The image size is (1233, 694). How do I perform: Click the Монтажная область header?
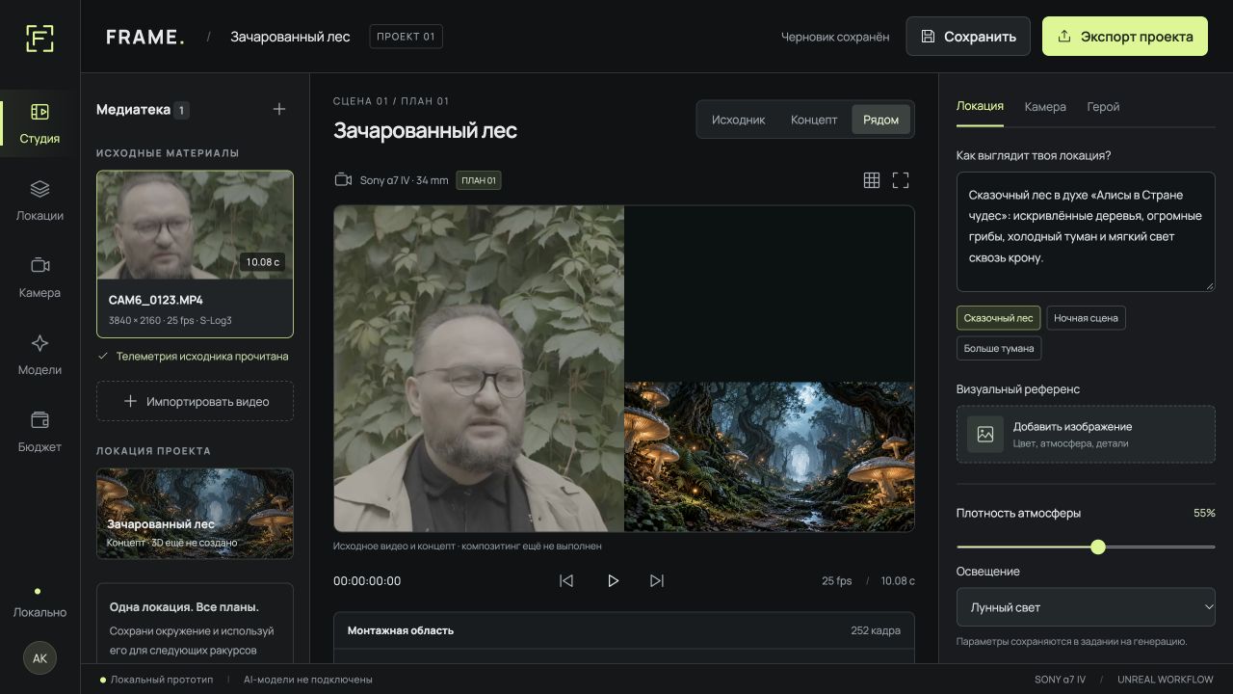(x=623, y=630)
